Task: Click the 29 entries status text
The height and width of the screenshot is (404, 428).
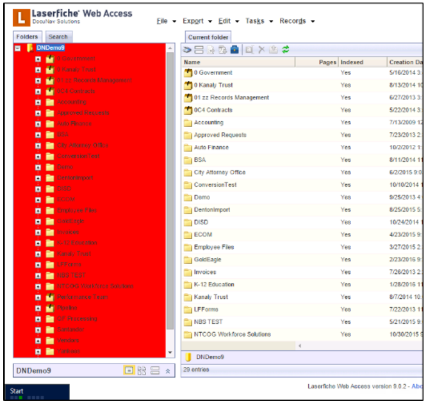Action: tap(196, 369)
